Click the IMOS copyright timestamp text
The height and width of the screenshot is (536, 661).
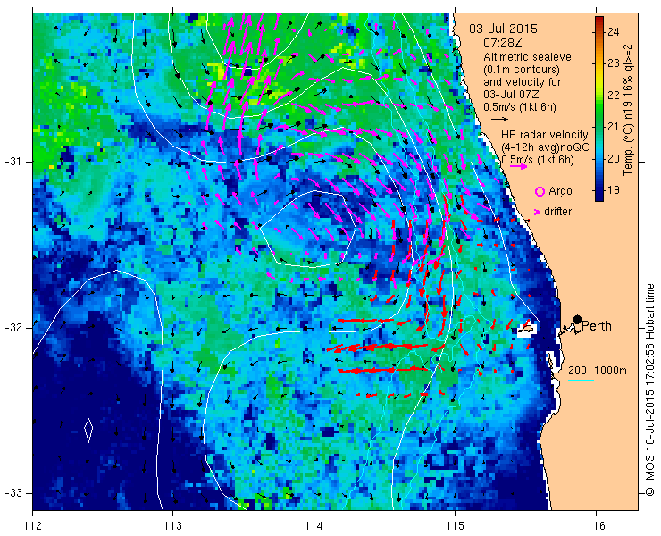[649, 389]
